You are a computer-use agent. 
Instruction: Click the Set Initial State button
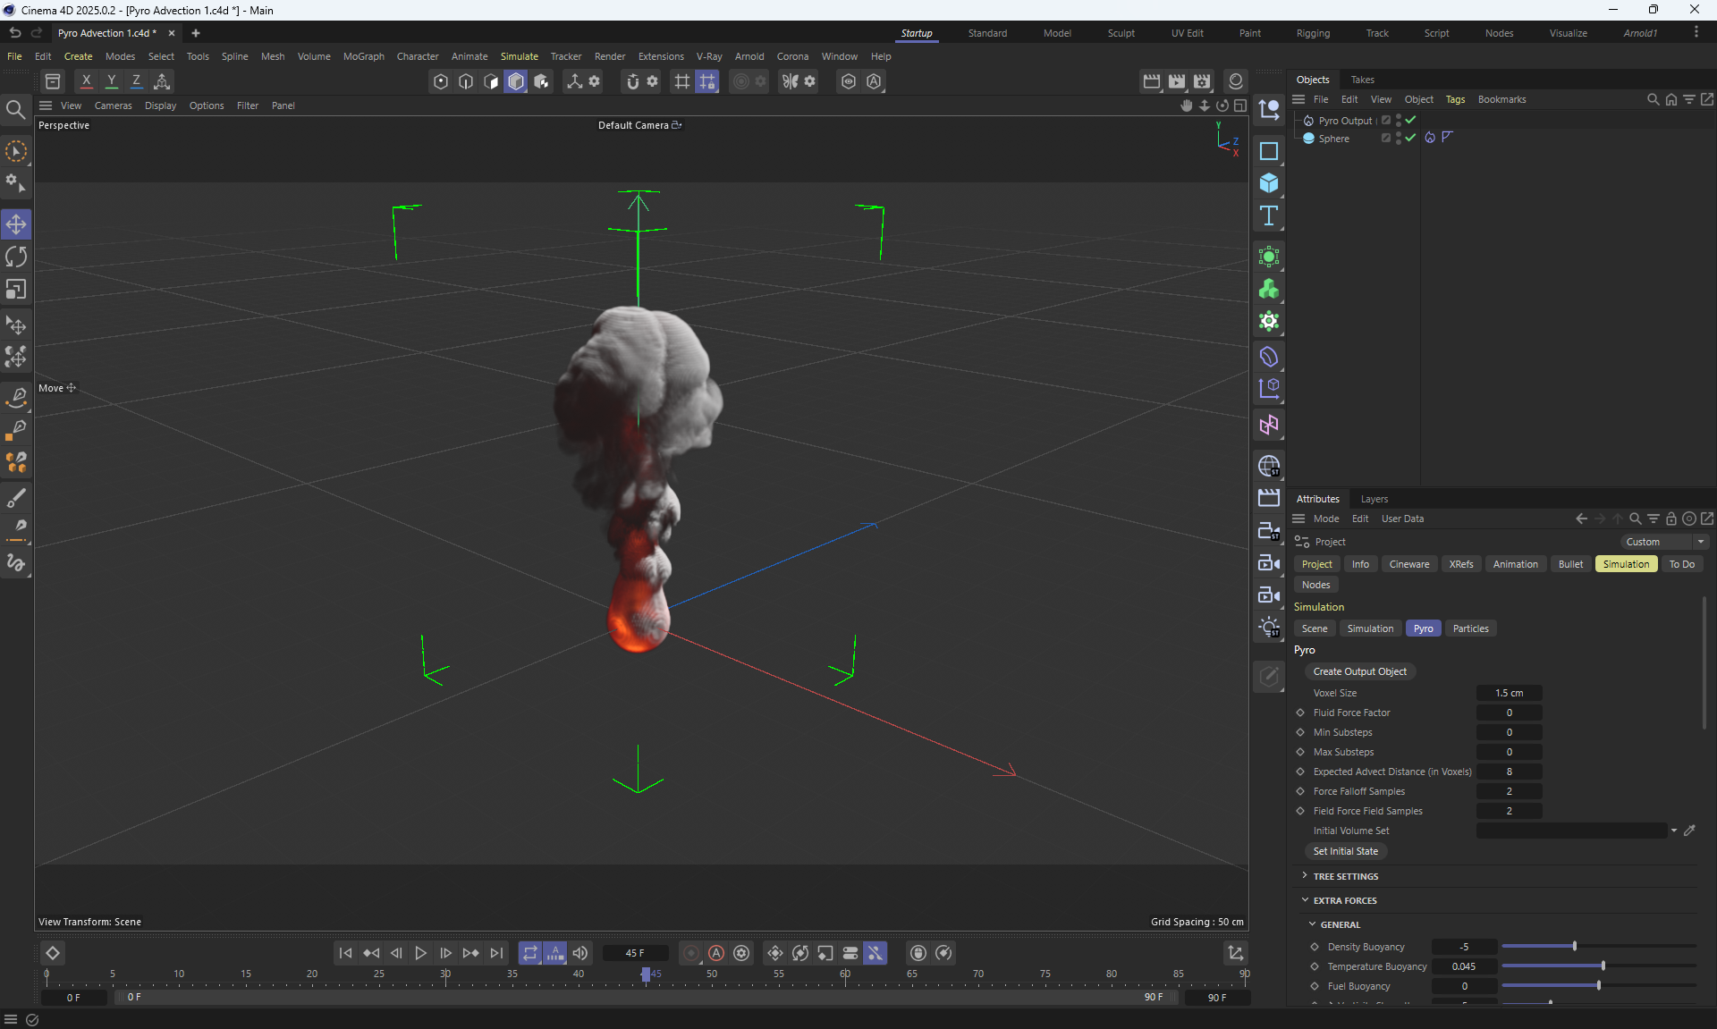(x=1345, y=851)
